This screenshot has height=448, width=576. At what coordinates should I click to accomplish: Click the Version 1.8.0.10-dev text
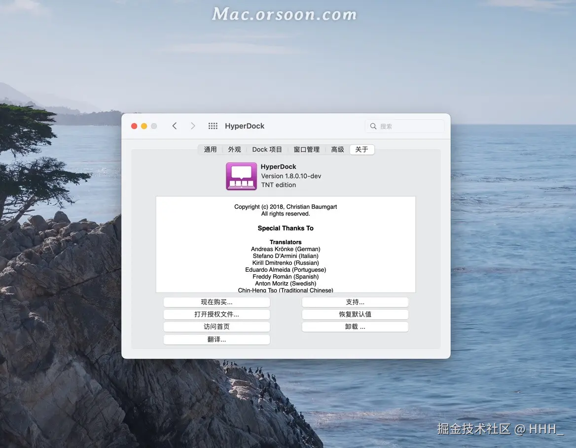[x=291, y=176]
